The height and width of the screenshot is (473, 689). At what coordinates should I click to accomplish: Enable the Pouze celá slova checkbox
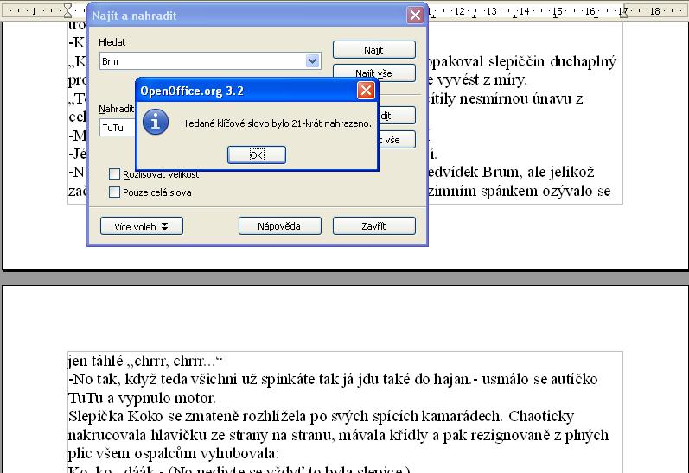point(114,192)
